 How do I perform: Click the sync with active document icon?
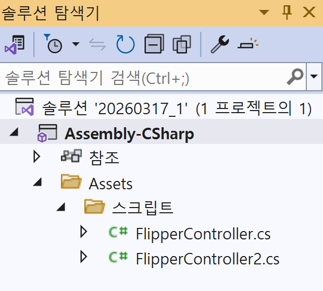[97, 45]
